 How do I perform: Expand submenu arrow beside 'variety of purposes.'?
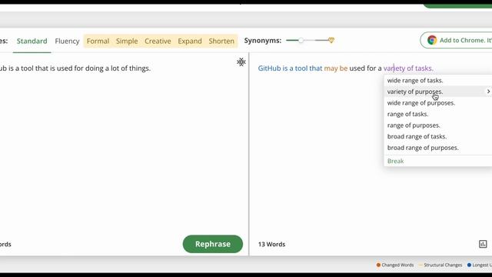[488, 92]
